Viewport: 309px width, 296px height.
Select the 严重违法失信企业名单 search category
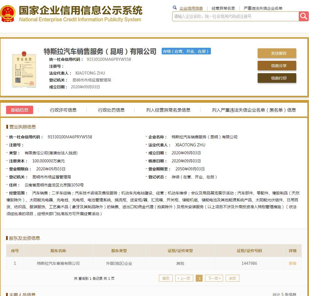click(263, 8)
